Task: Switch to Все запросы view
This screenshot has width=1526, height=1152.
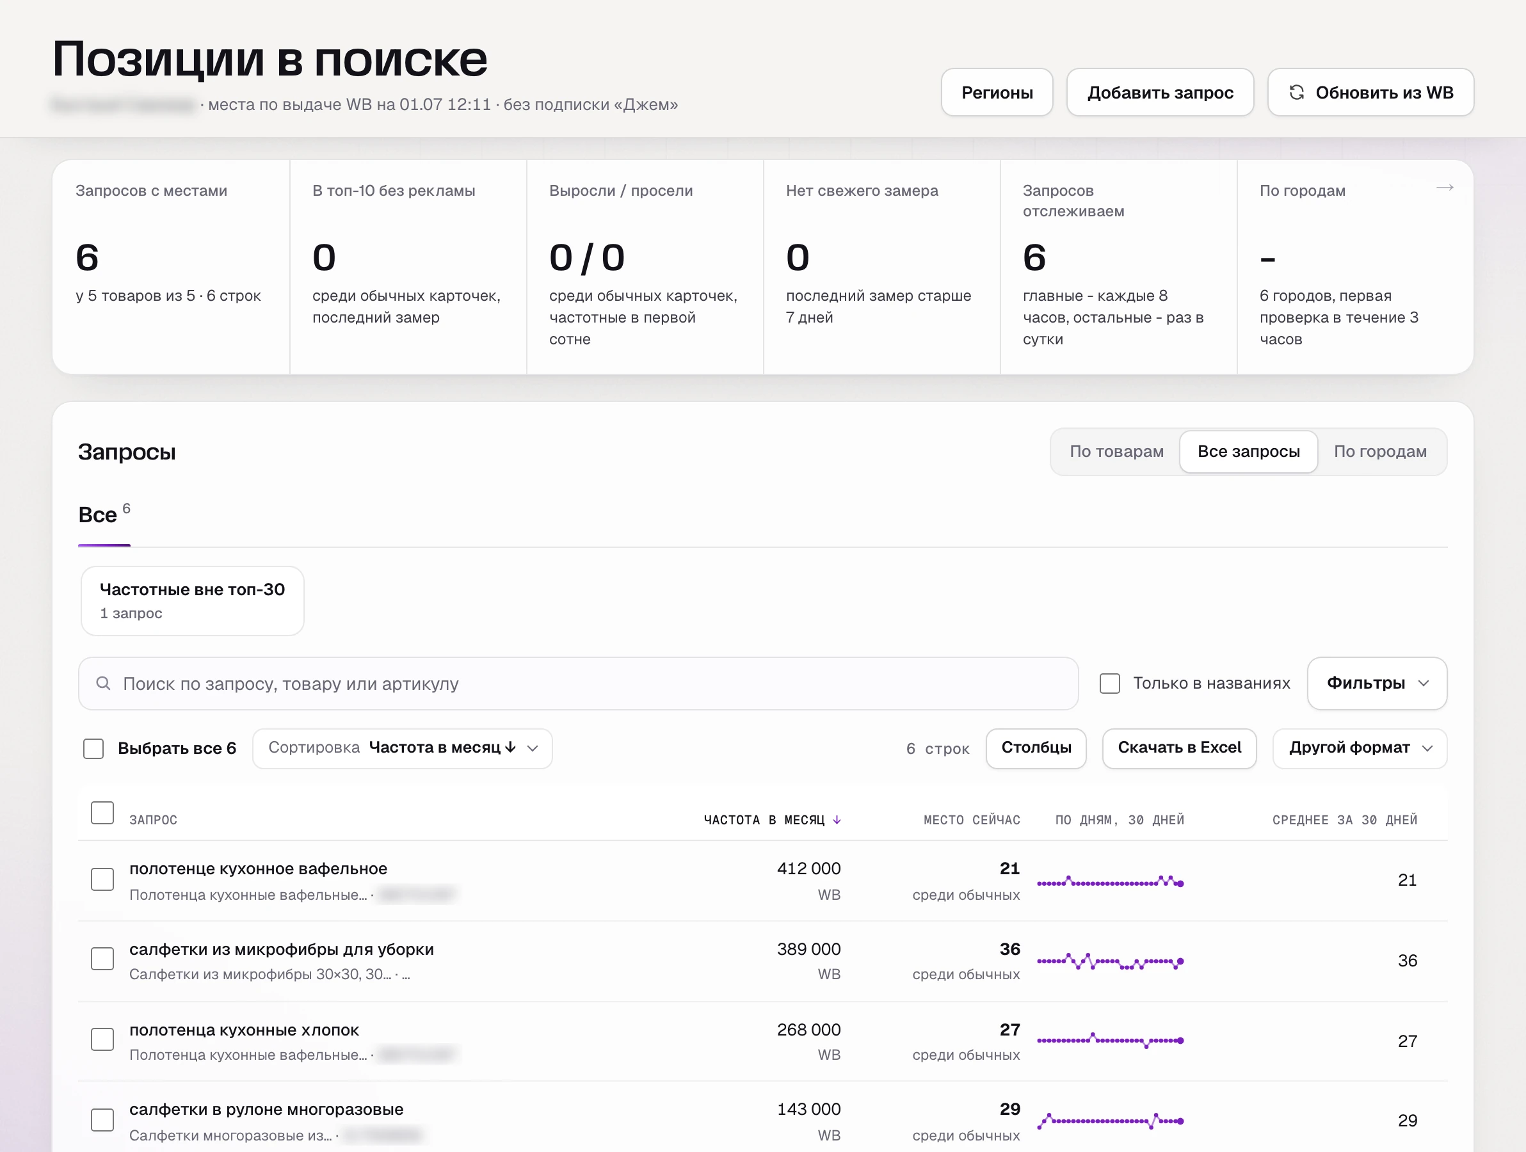Action: pyautogui.click(x=1249, y=452)
